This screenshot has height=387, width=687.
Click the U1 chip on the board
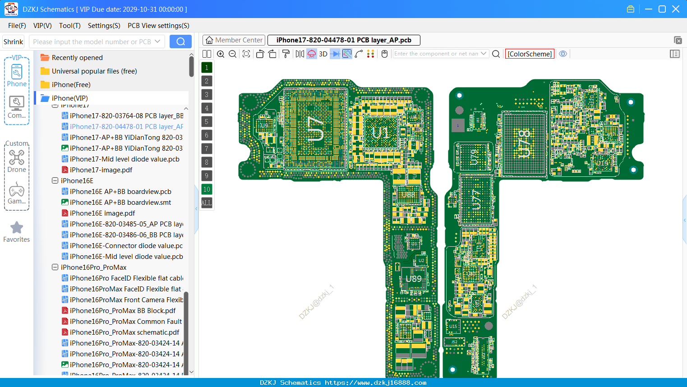pos(380,133)
